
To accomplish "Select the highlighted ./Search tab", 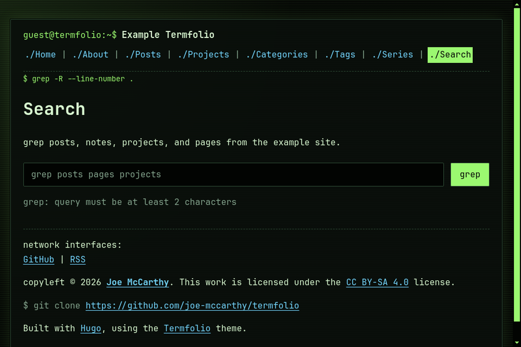I will [x=450, y=55].
